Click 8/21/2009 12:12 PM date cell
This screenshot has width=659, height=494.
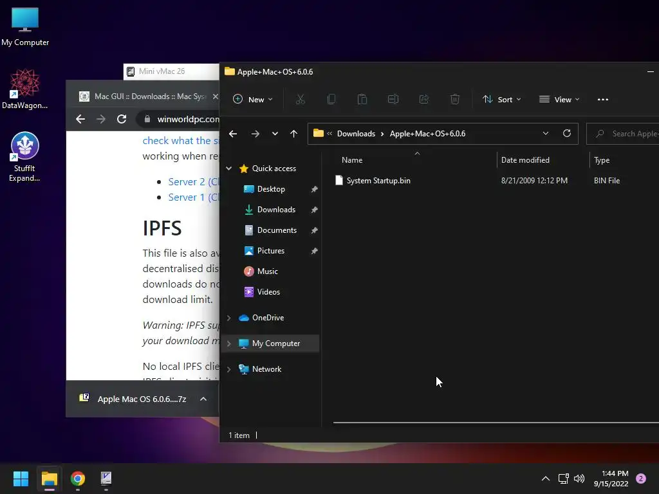(534, 181)
